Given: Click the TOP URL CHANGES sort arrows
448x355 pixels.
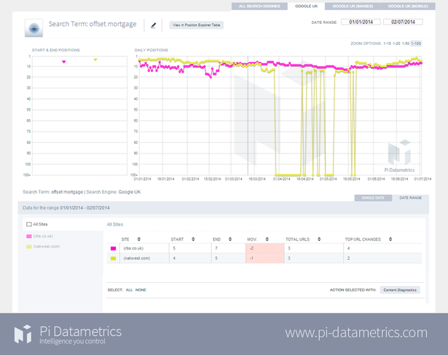Looking at the screenshot, I should click(390, 239).
